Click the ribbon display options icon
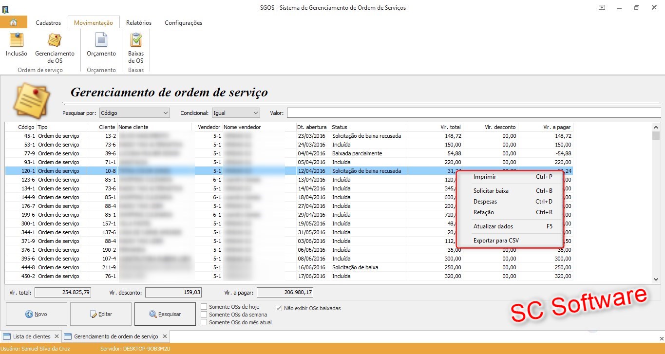Image resolution: width=665 pixels, height=354 pixels. click(602, 7)
